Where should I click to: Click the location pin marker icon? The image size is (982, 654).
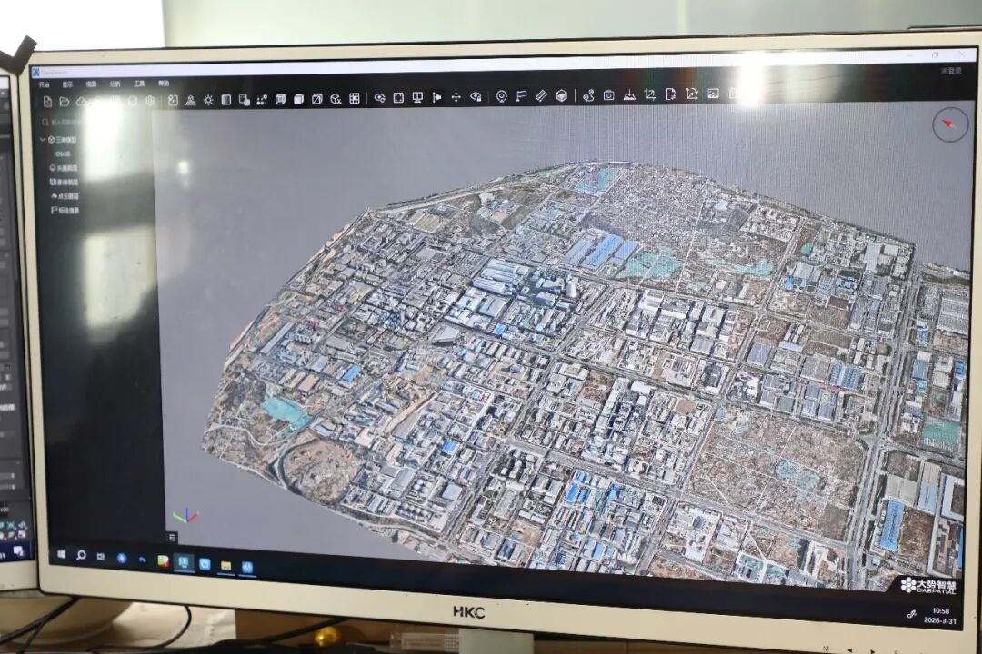pyautogui.click(x=501, y=96)
